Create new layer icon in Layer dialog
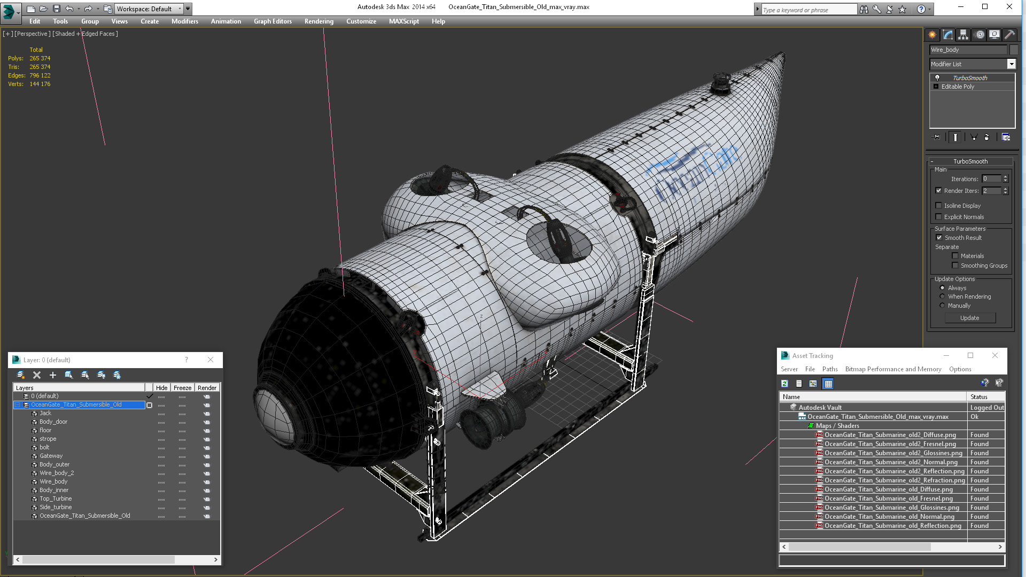 [21, 375]
